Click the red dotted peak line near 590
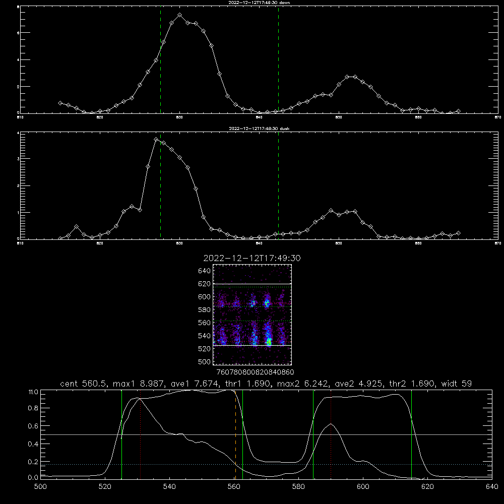 (331, 434)
